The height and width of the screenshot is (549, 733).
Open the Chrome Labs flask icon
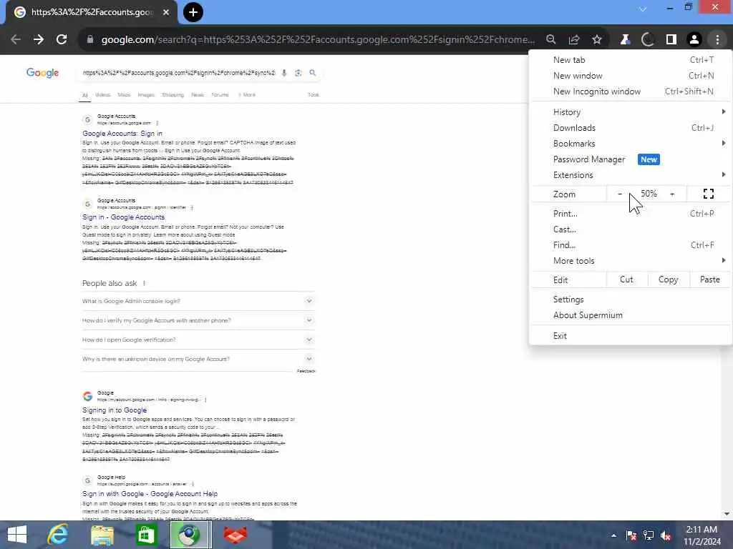625,40
